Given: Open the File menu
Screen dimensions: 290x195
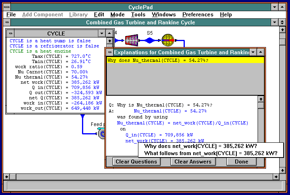Looking at the screenshot, I should coord(11,15).
